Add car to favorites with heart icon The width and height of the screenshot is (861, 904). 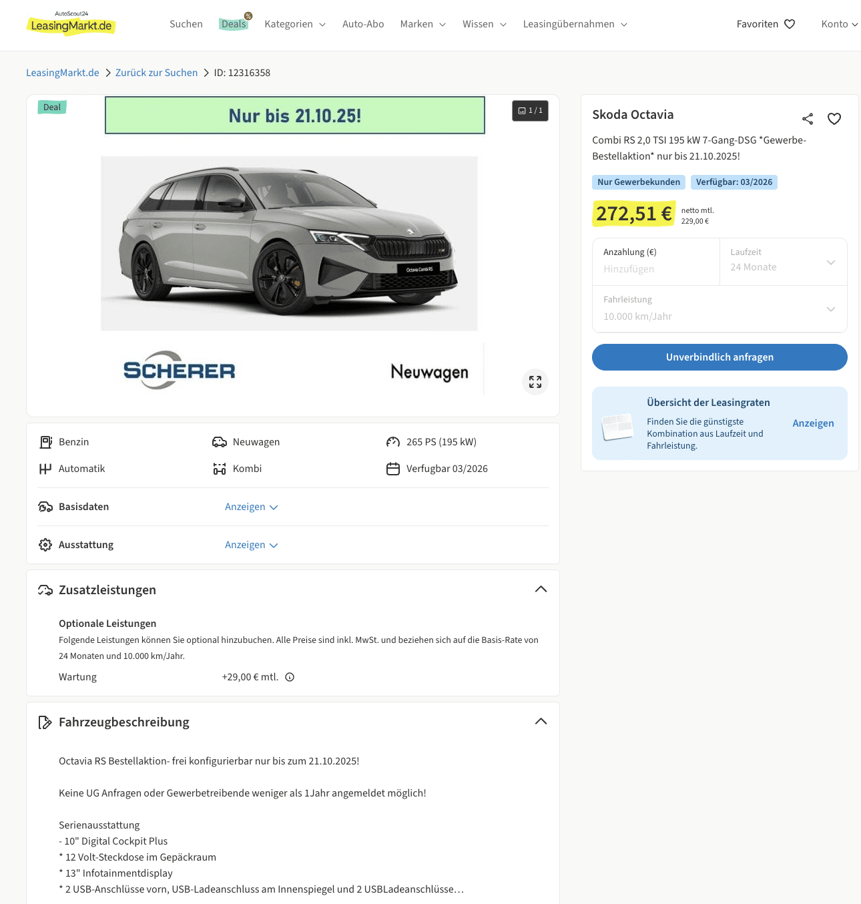[834, 119]
